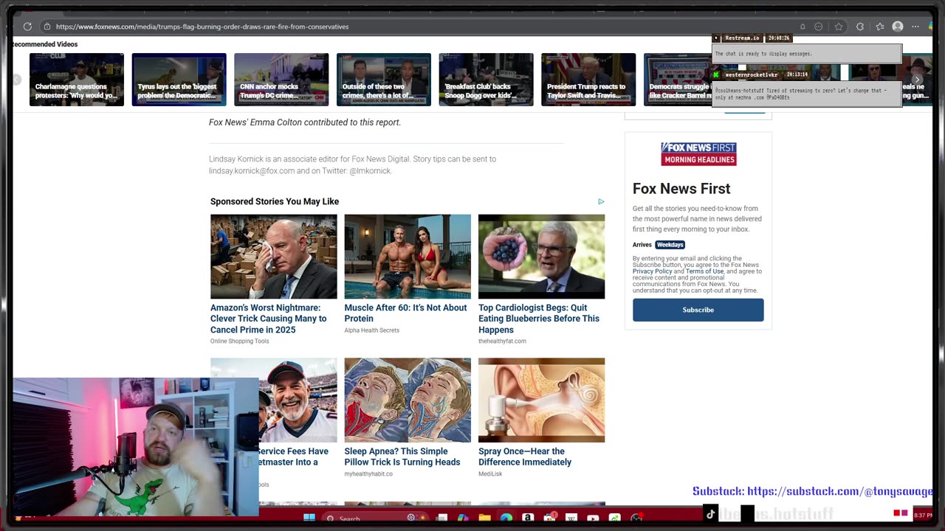Screen dimensions: 945x531
Task: Open the Privacy Policy link
Action: pos(652,271)
